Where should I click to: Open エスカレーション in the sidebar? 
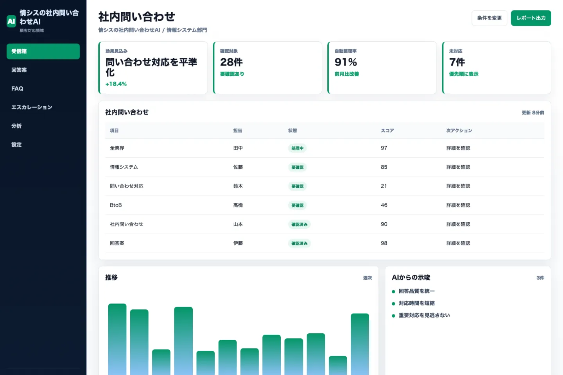43,107
